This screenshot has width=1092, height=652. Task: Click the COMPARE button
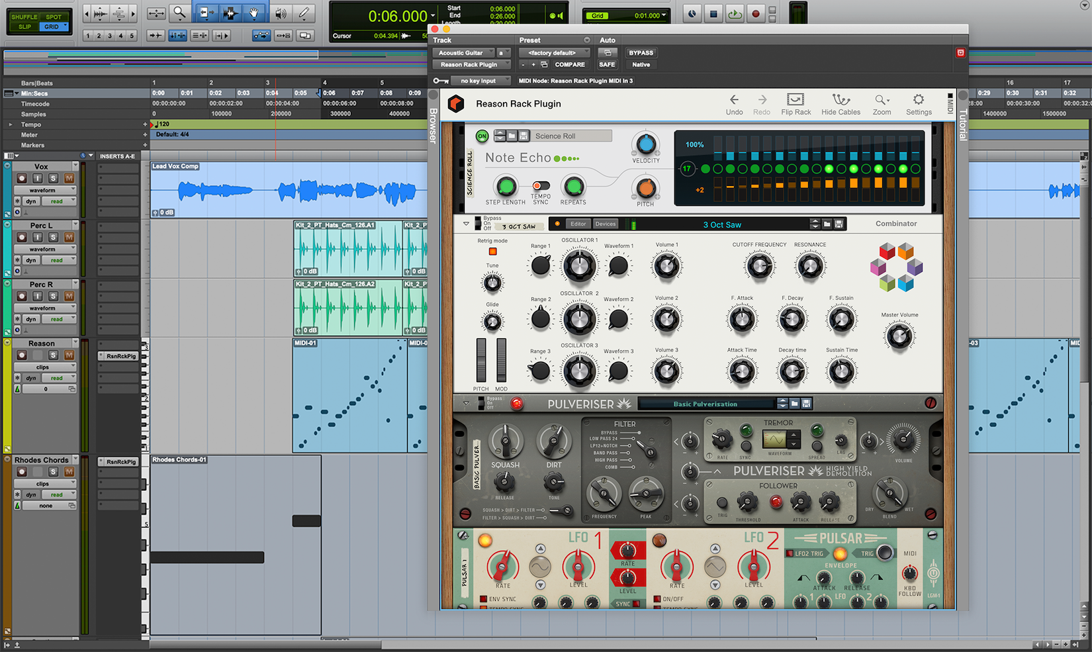tap(569, 64)
